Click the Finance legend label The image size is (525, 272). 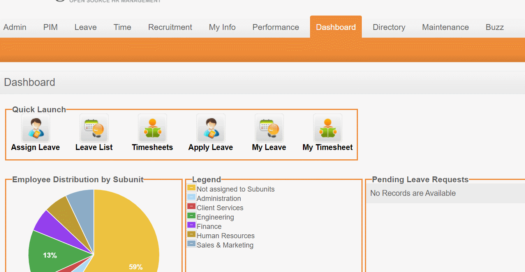click(209, 227)
